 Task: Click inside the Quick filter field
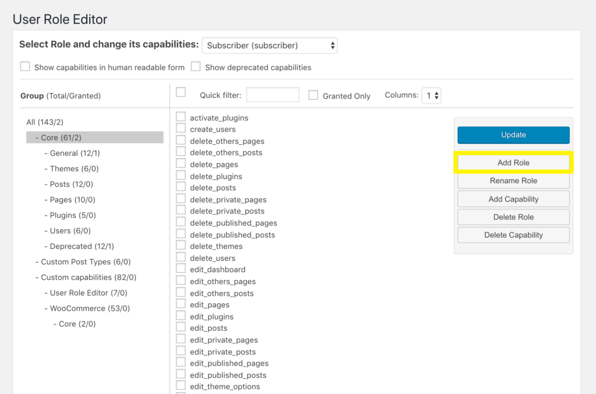(272, 94)
